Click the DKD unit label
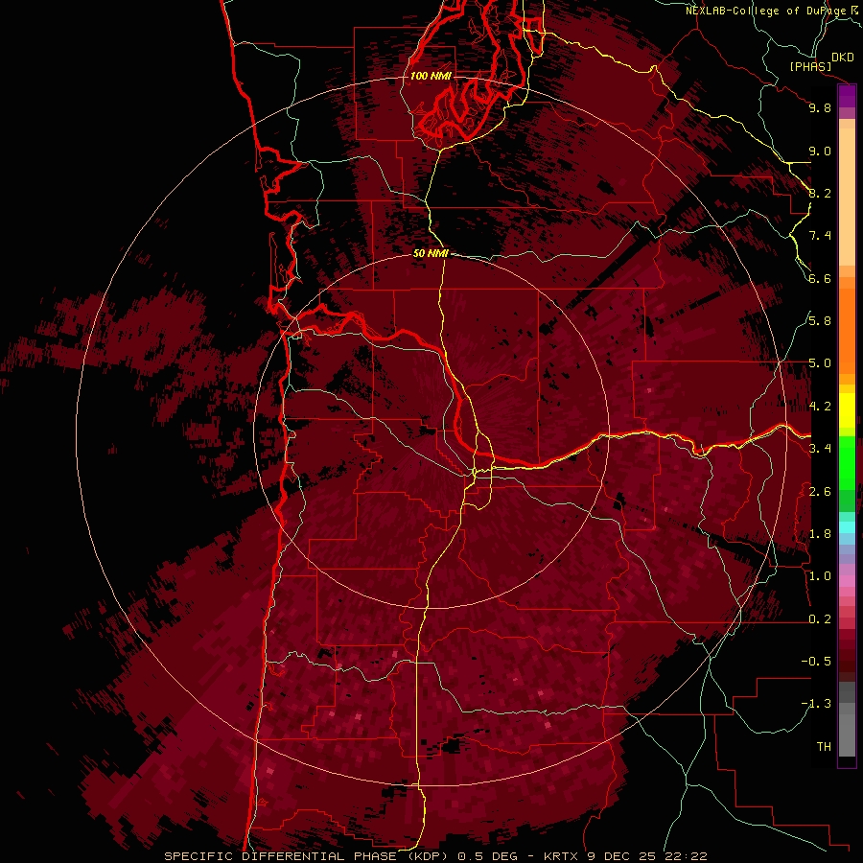The height and width of the screenshot is (863, 863). click(x=843, y=58)
